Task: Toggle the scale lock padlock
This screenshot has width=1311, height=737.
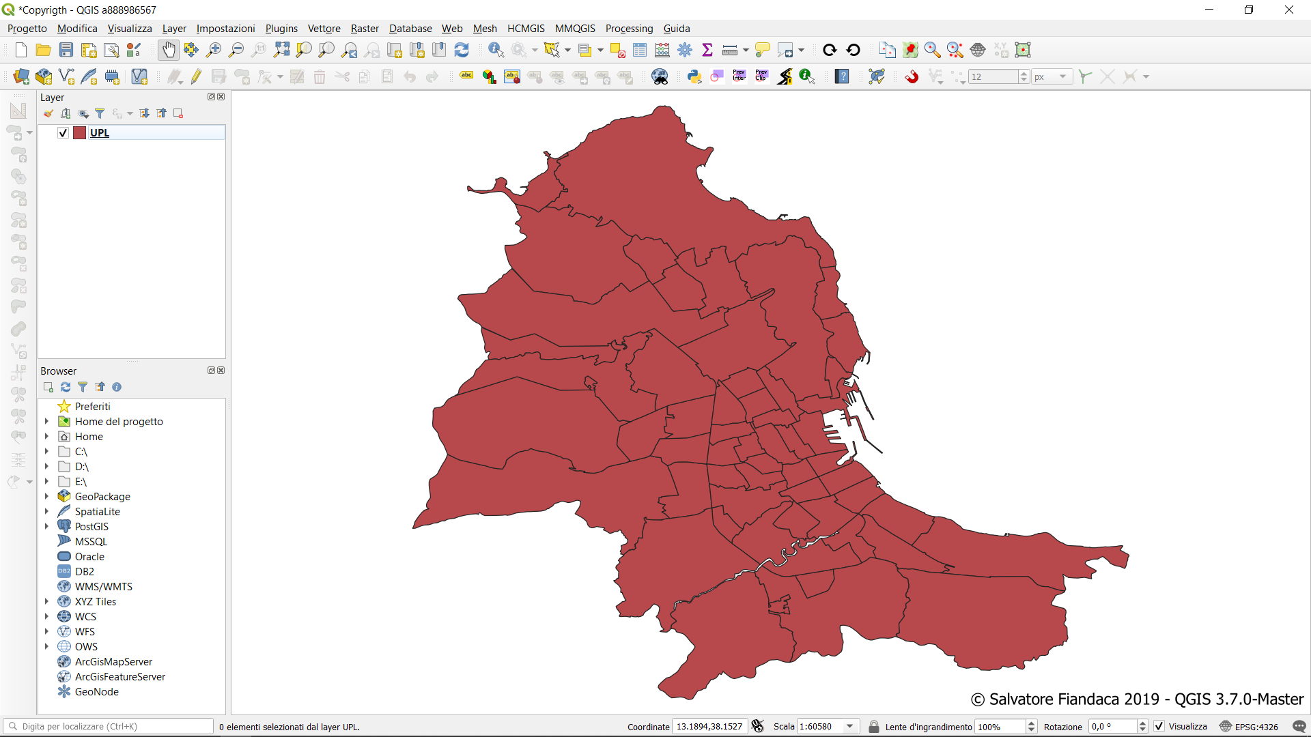Action: click(873, 726)
